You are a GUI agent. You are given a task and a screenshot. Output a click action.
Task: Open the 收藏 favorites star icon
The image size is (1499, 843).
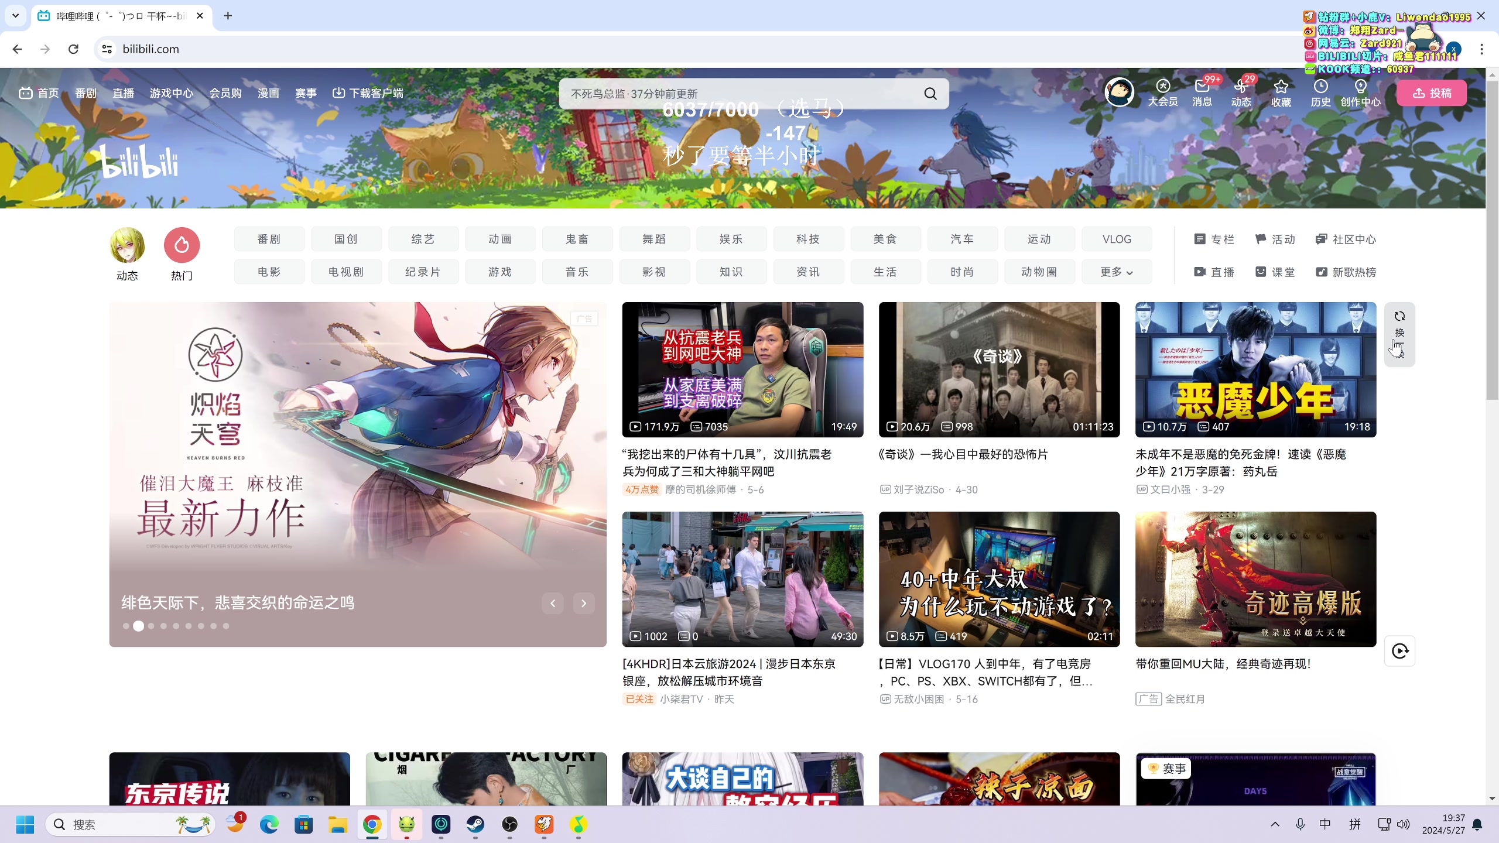[1281, 93]
